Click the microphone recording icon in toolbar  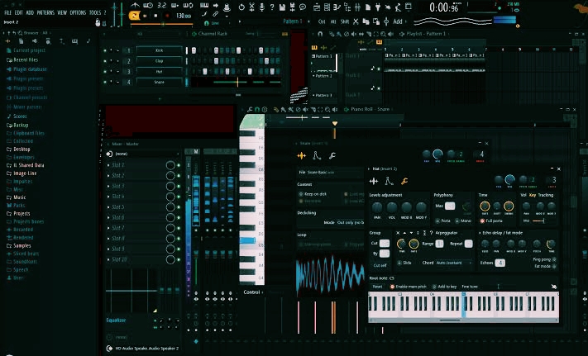tap(262, 7)
